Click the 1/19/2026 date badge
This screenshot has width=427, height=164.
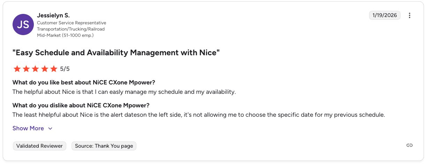point(385,15)
